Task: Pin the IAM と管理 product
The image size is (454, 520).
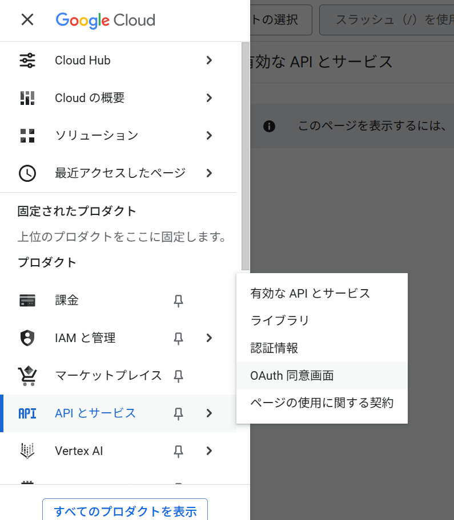Action: (178, 338)
